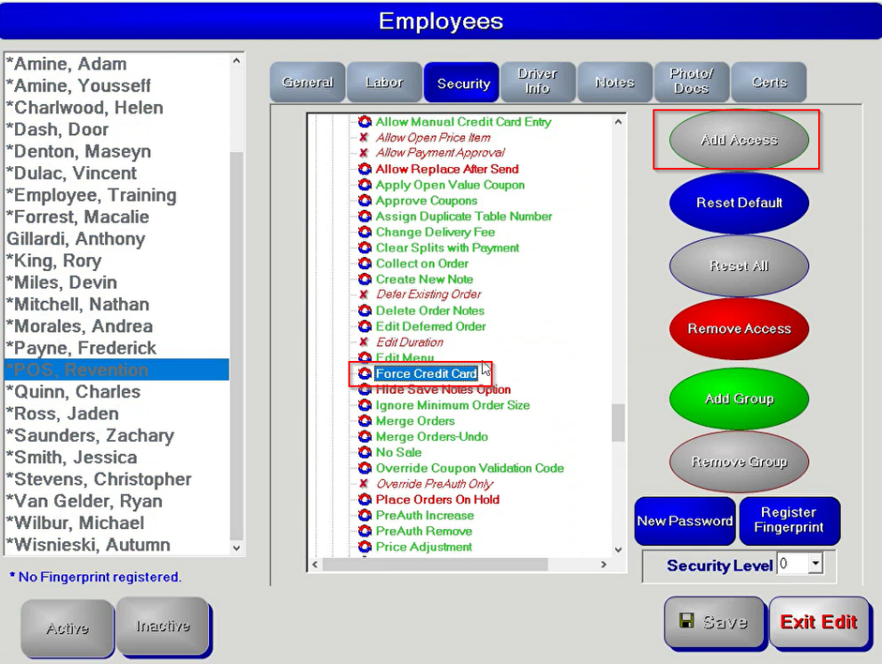882x664 pixels.
Task: Click the floppy disk icon on Save
Action: point(686,622)
